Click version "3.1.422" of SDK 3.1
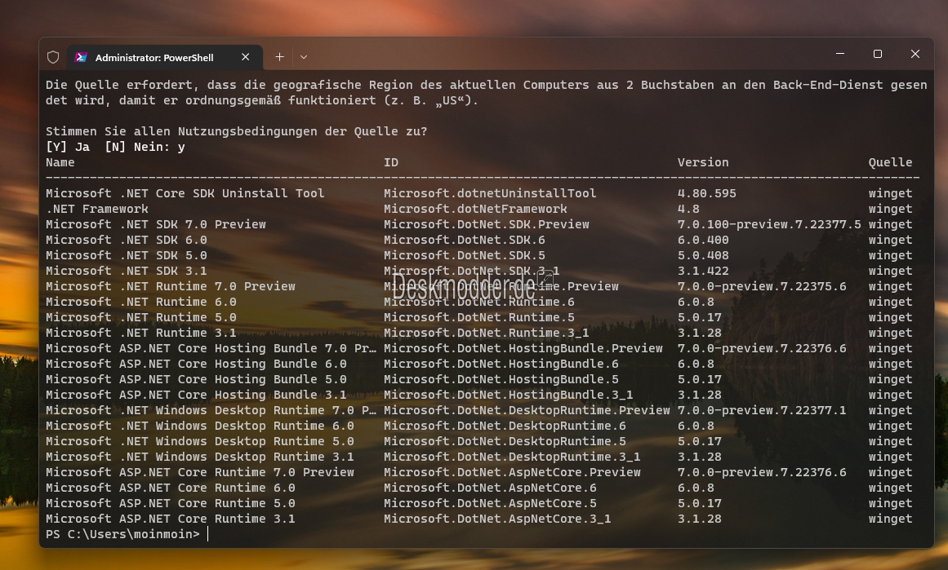948x570 pixels. (703, 271)
